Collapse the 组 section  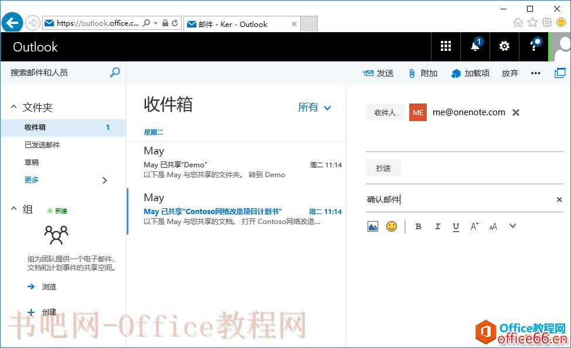click(13, 209)
